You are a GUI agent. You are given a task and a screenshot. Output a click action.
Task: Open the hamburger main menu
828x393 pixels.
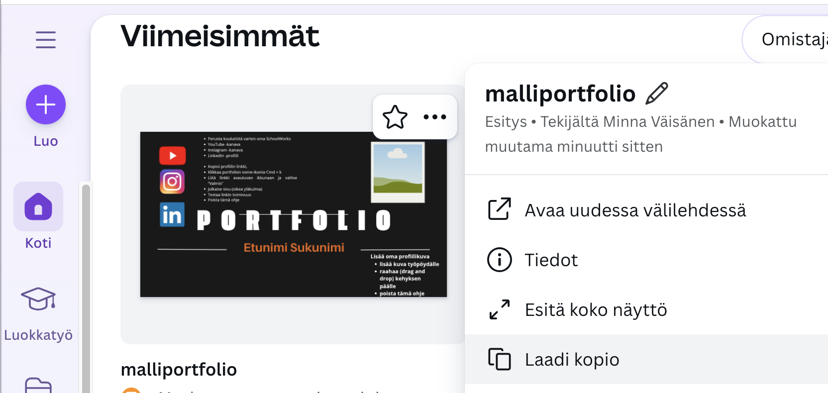click(x=46, y=40)
